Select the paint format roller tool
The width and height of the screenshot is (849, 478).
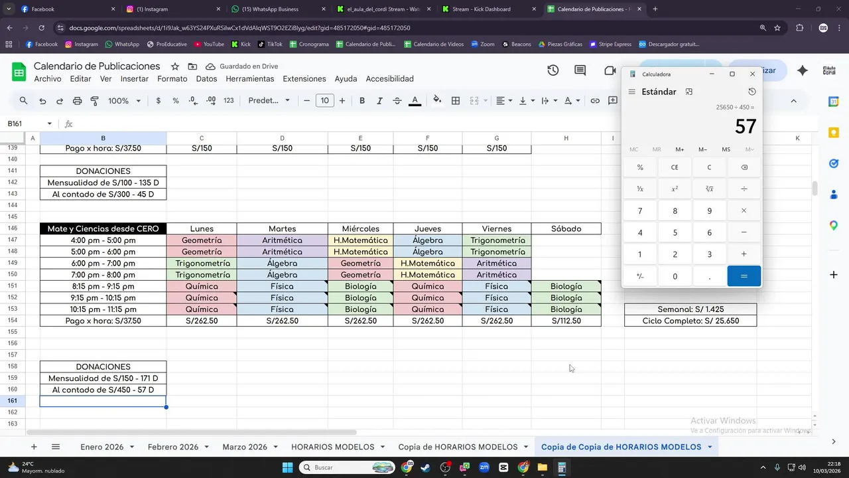click(94, 101)
